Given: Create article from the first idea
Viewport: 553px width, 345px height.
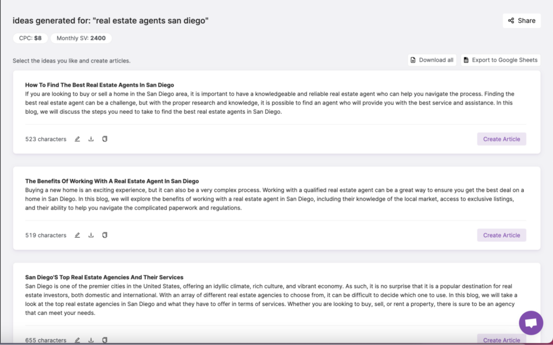Looking at the screenshot, I should point(501,139).
